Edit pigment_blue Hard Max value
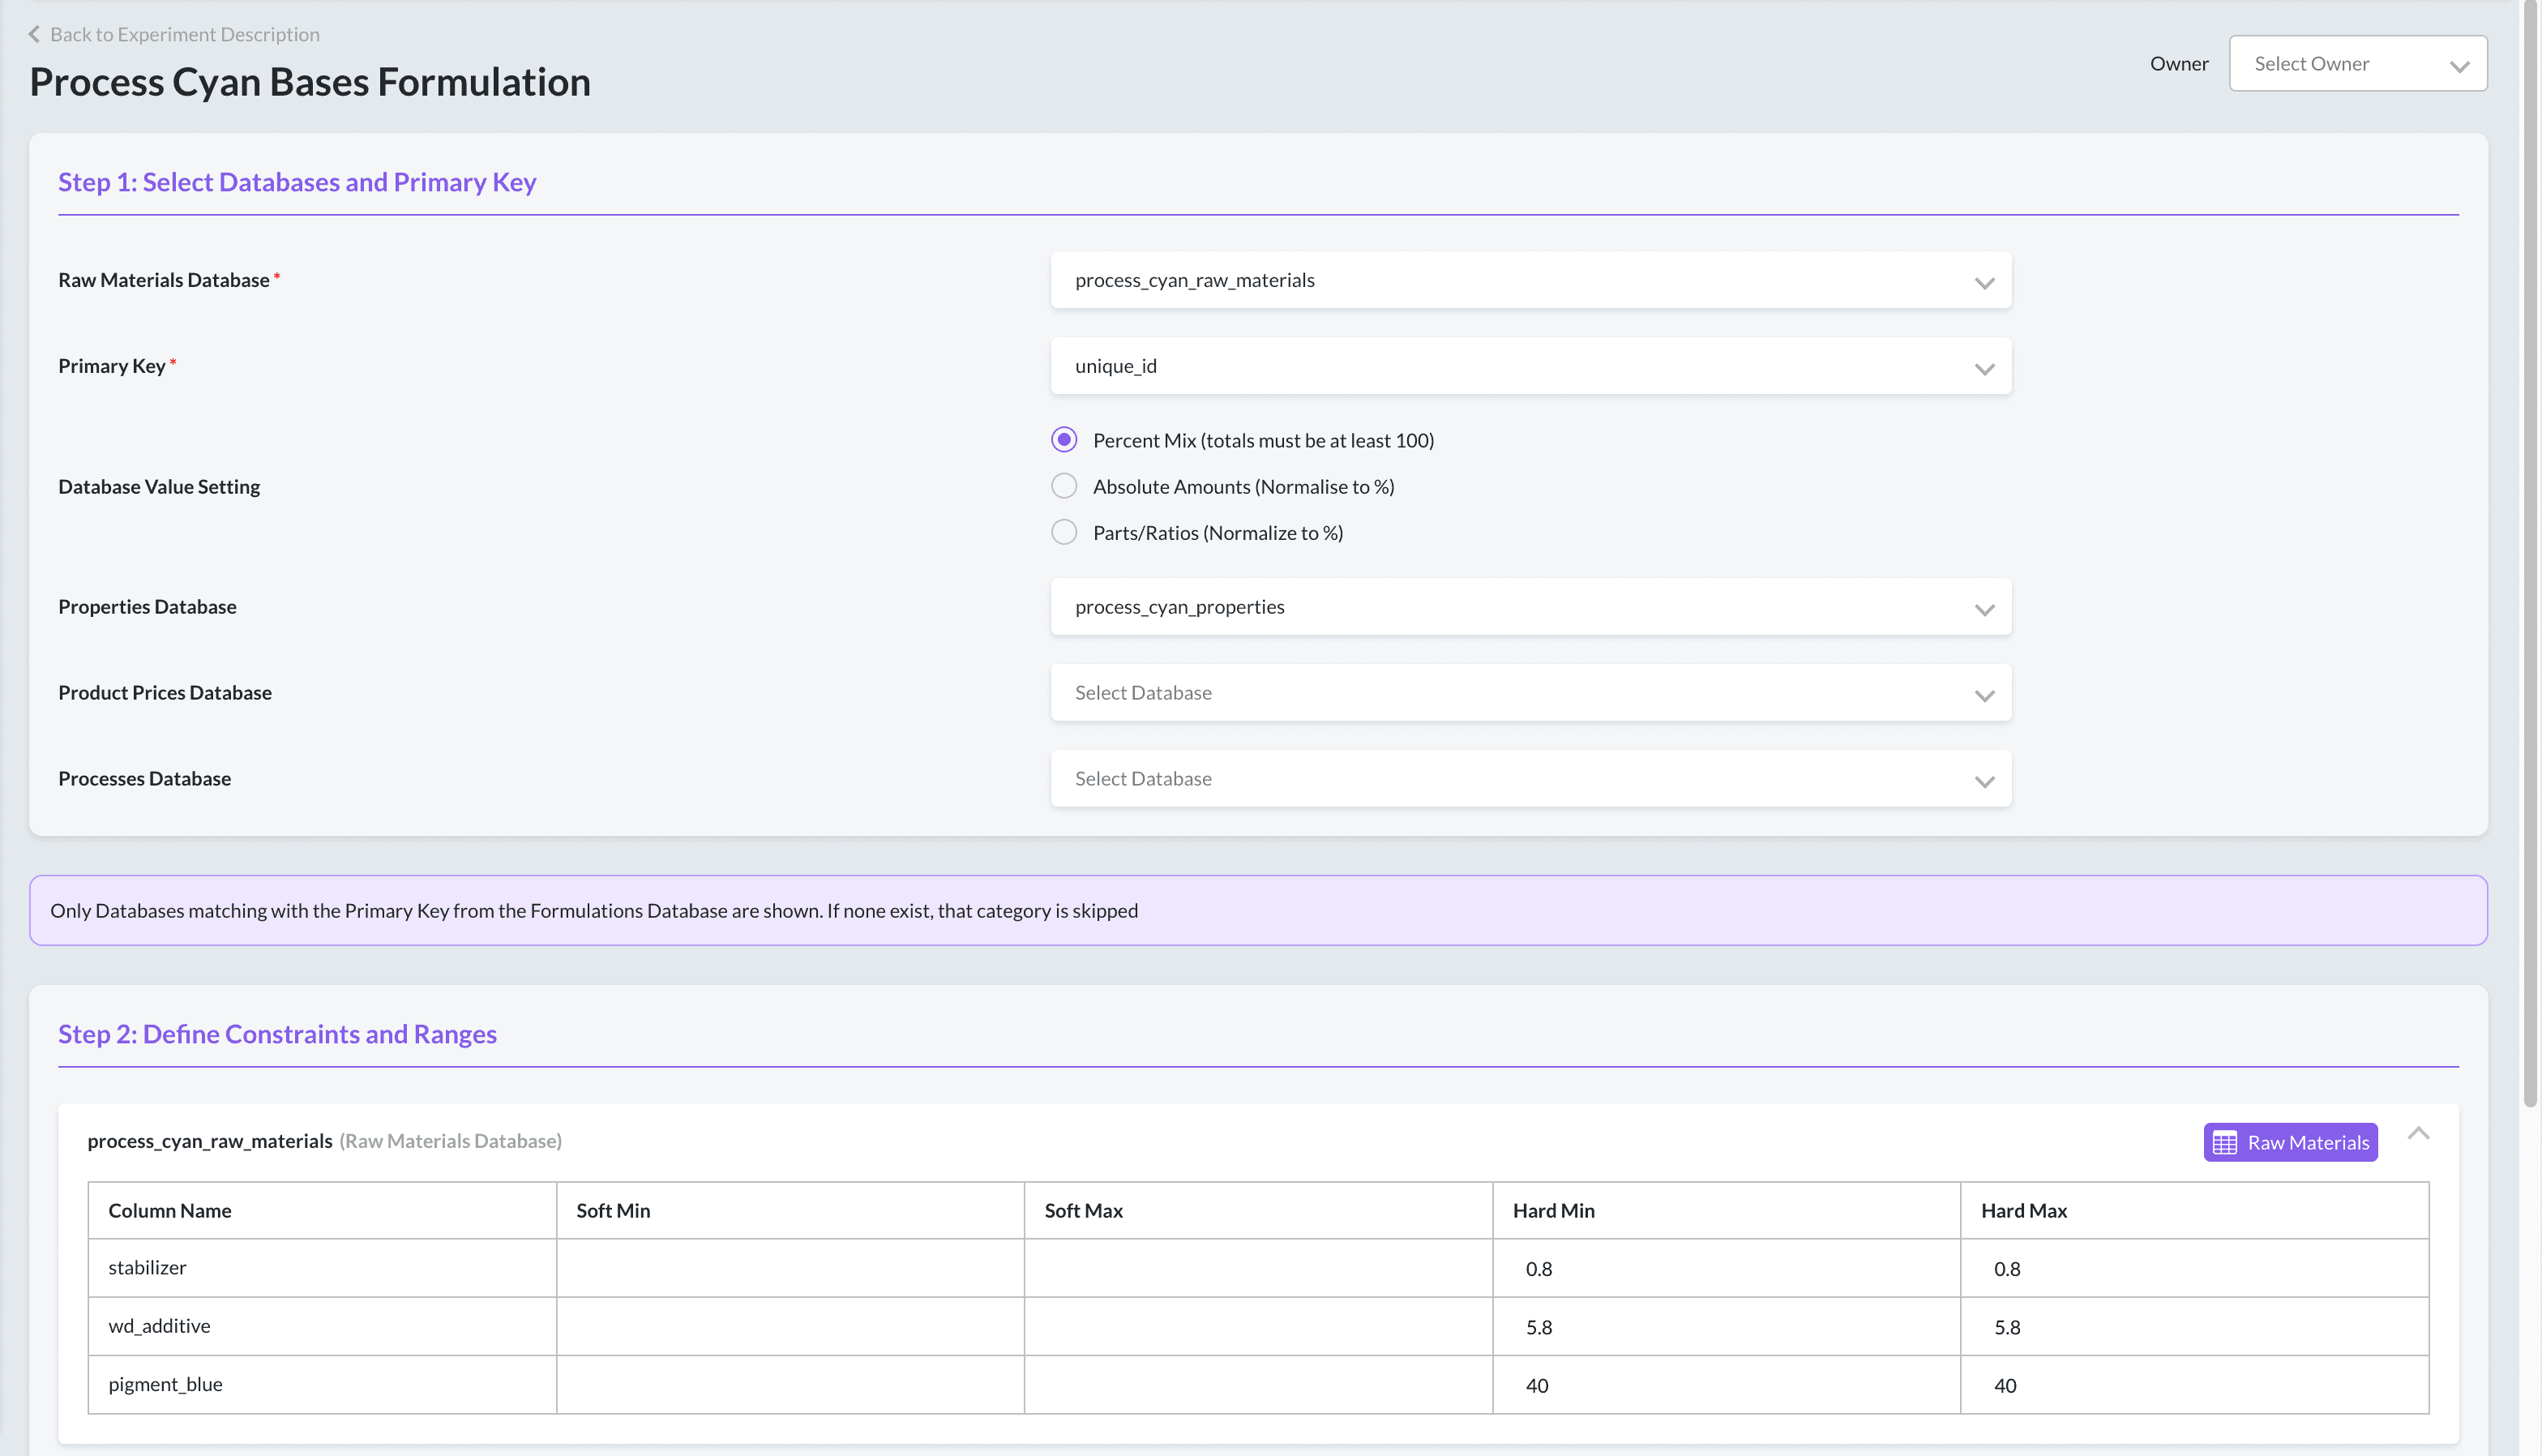 [x=2193, y=1385]
